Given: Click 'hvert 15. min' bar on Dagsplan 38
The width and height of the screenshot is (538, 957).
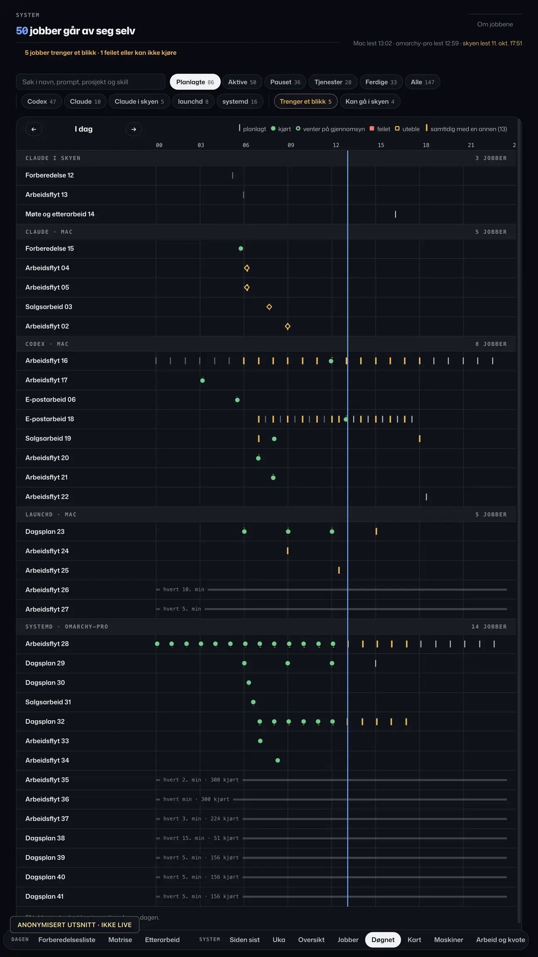Looking at the screenshot, I should coord(332,838).
